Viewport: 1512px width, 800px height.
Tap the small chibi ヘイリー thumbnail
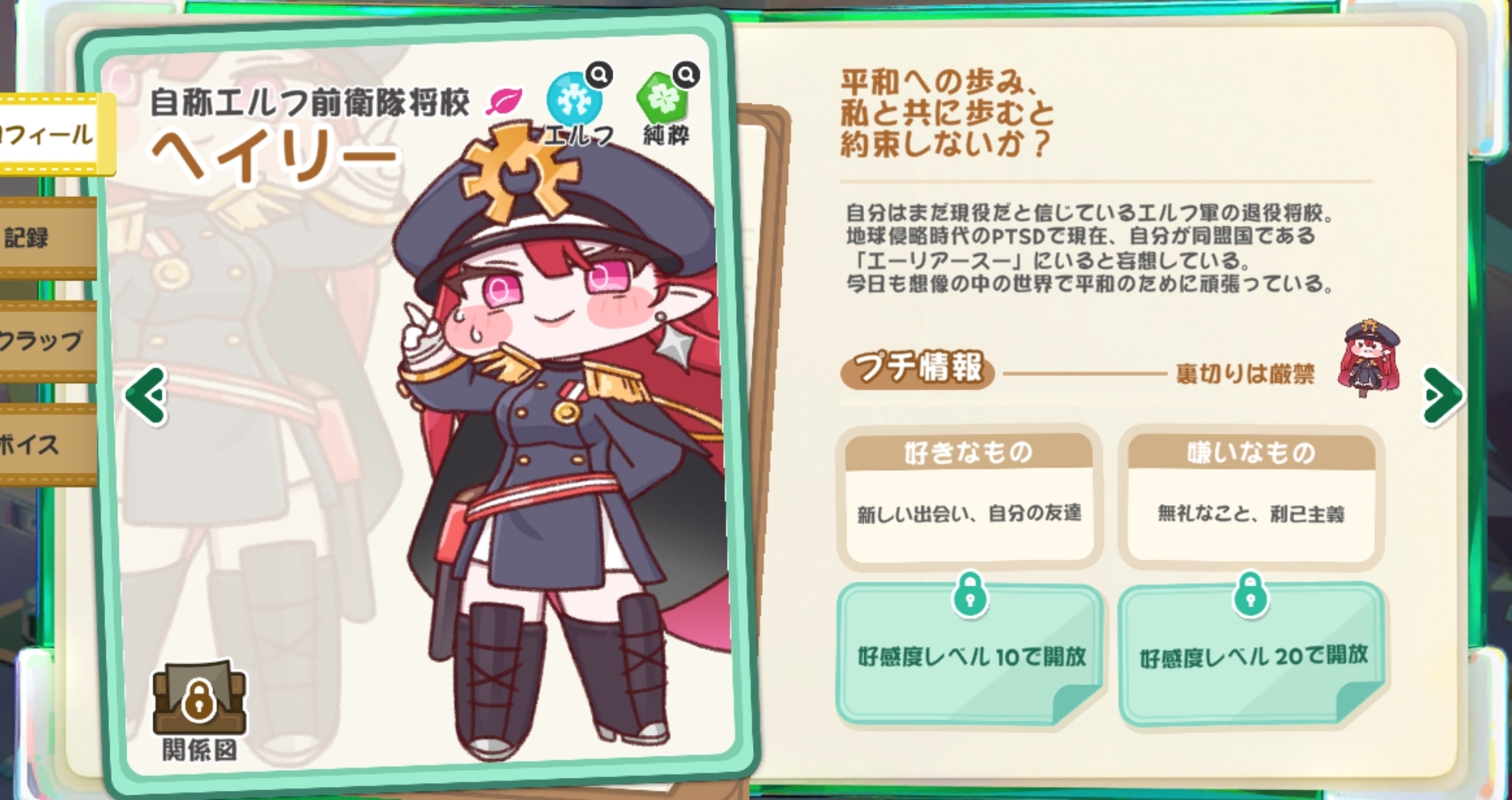[x=1369, y=357]
